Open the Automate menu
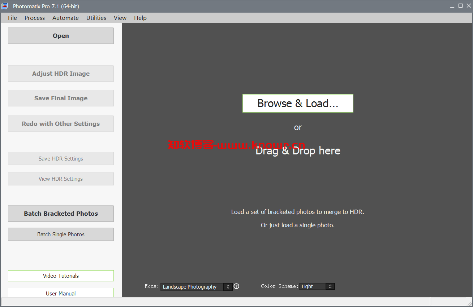Screen dimensions: 473x307 point(65,18)
